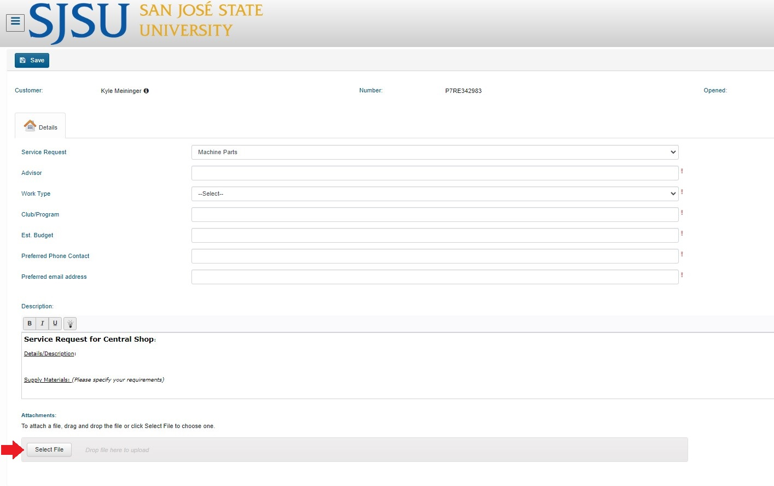Click inside the Description text editor
Screen dimensions: 774x486
383,365
